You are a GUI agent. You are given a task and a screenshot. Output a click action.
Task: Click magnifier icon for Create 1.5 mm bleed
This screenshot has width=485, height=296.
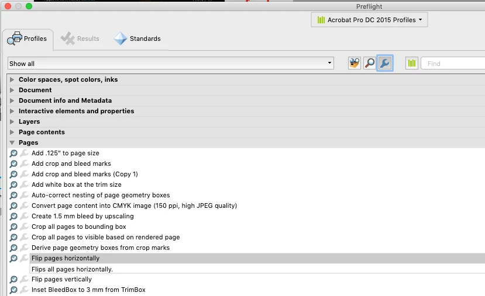coord(13,216)
